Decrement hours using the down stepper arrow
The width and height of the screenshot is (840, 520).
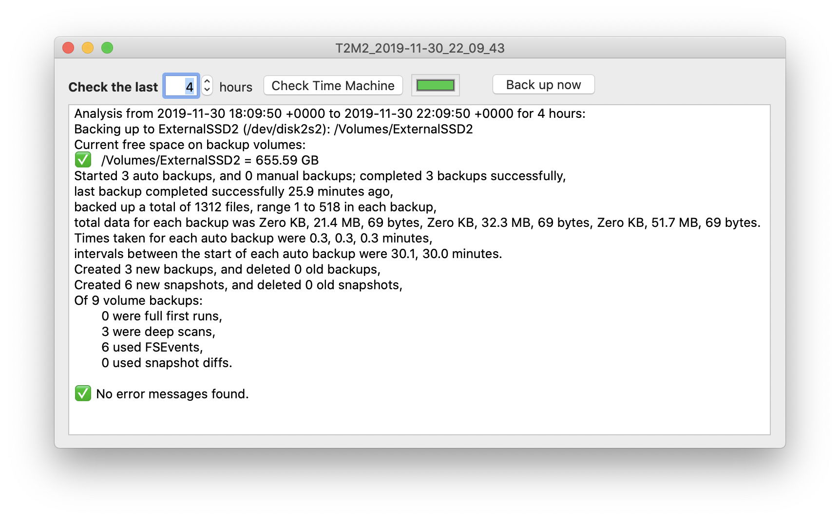pyautogui.click(x=207, y=90)
